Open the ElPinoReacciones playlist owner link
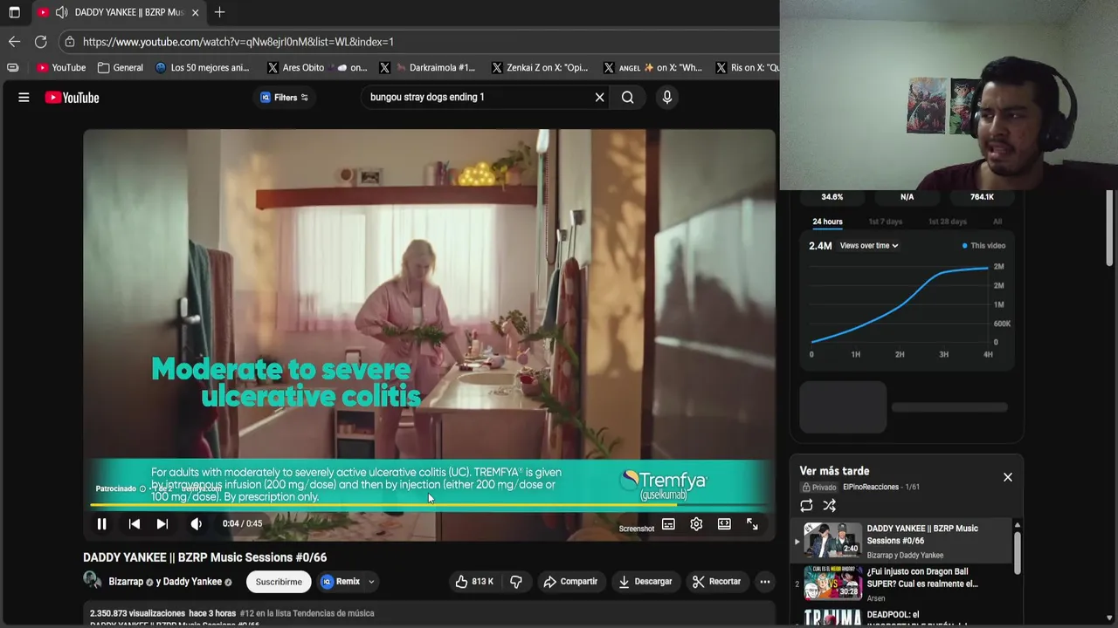This screenshot has height=628, width=1118. tap(871, 487)
